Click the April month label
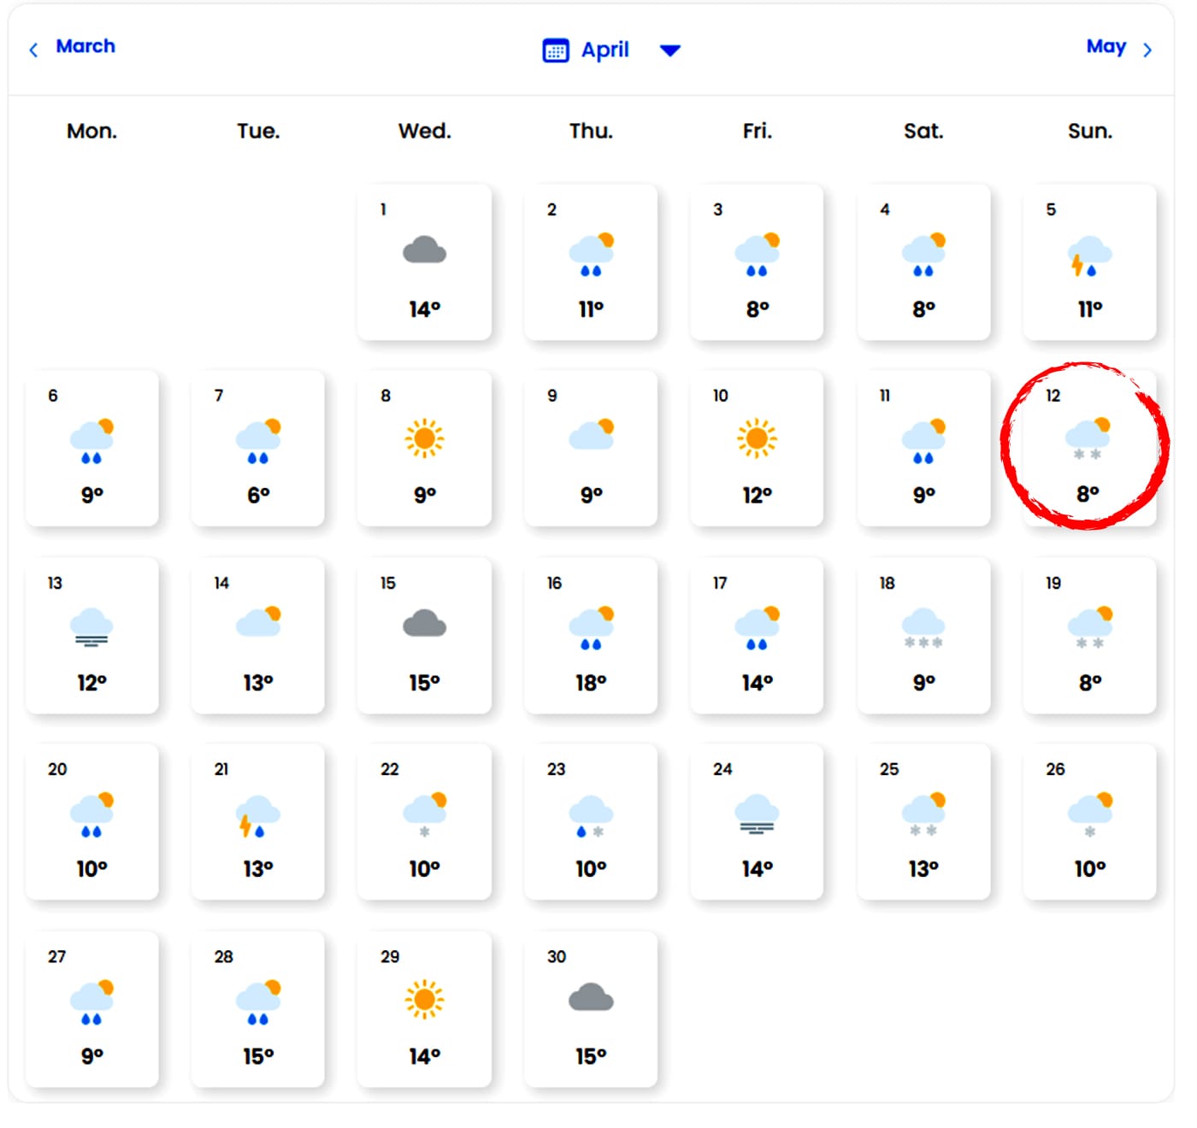Viewport: 1197px width, 1128px height. pyautogui.click(x=605, y=50)
